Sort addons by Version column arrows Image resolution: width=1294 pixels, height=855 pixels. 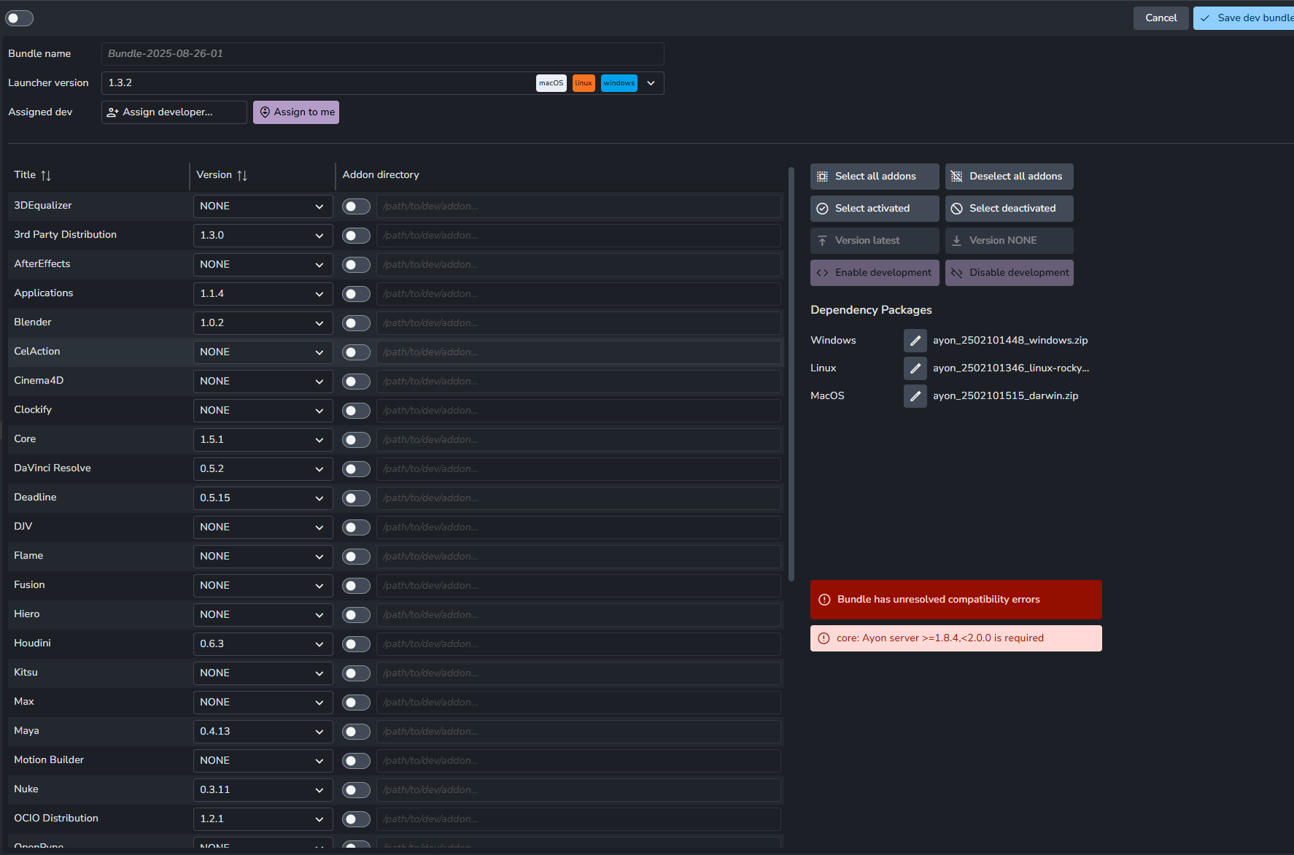point(242,176)
